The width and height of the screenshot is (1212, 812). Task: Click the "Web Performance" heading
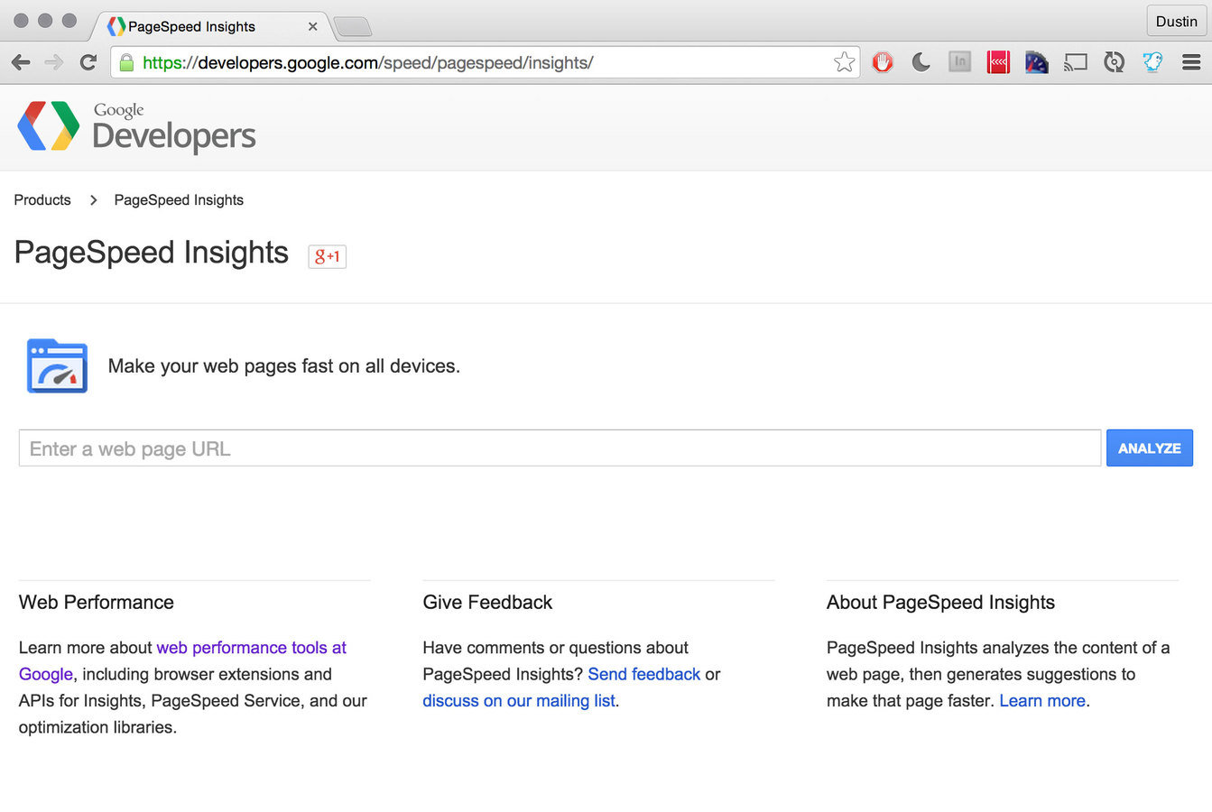(x=97, y=603)
